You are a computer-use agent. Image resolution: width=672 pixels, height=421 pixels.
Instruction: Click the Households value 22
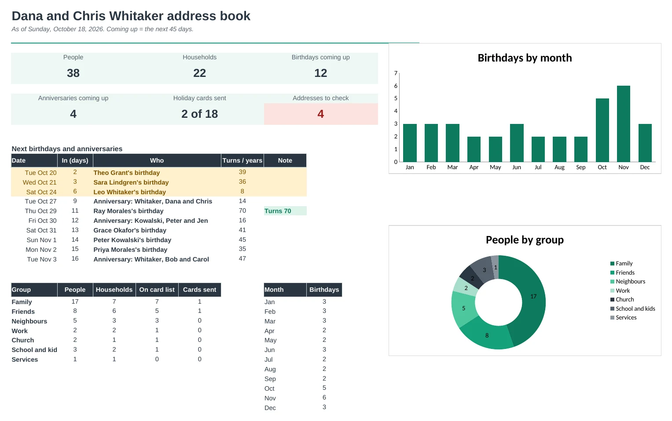click(199, 73)
